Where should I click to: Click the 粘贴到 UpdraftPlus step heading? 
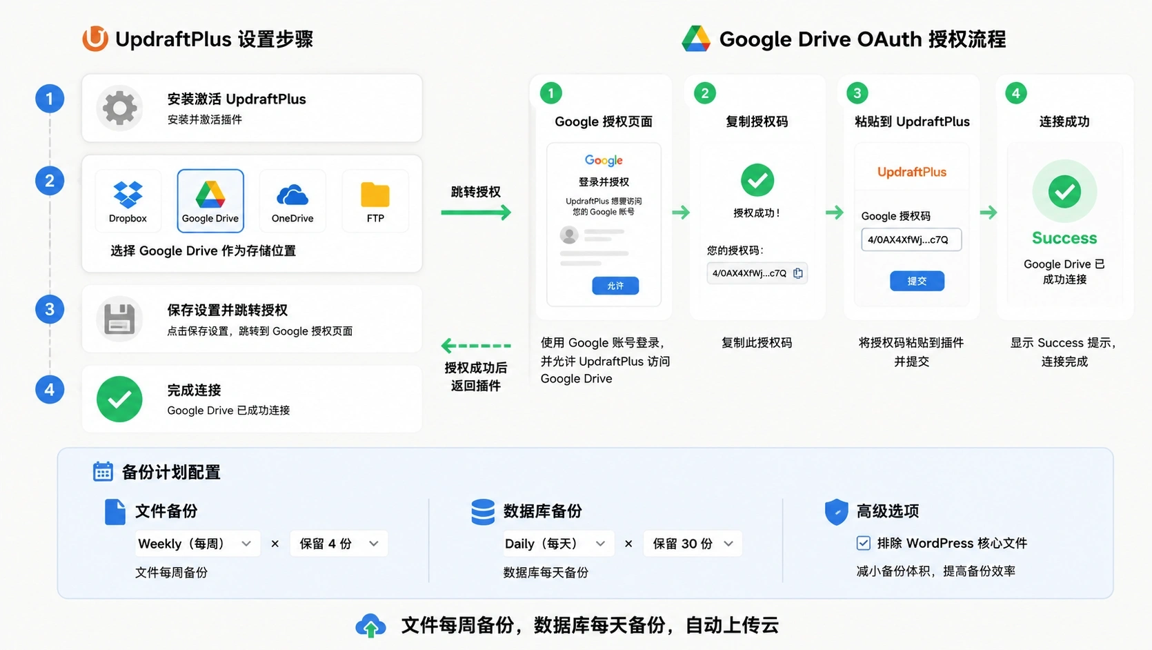pos(912,121)
